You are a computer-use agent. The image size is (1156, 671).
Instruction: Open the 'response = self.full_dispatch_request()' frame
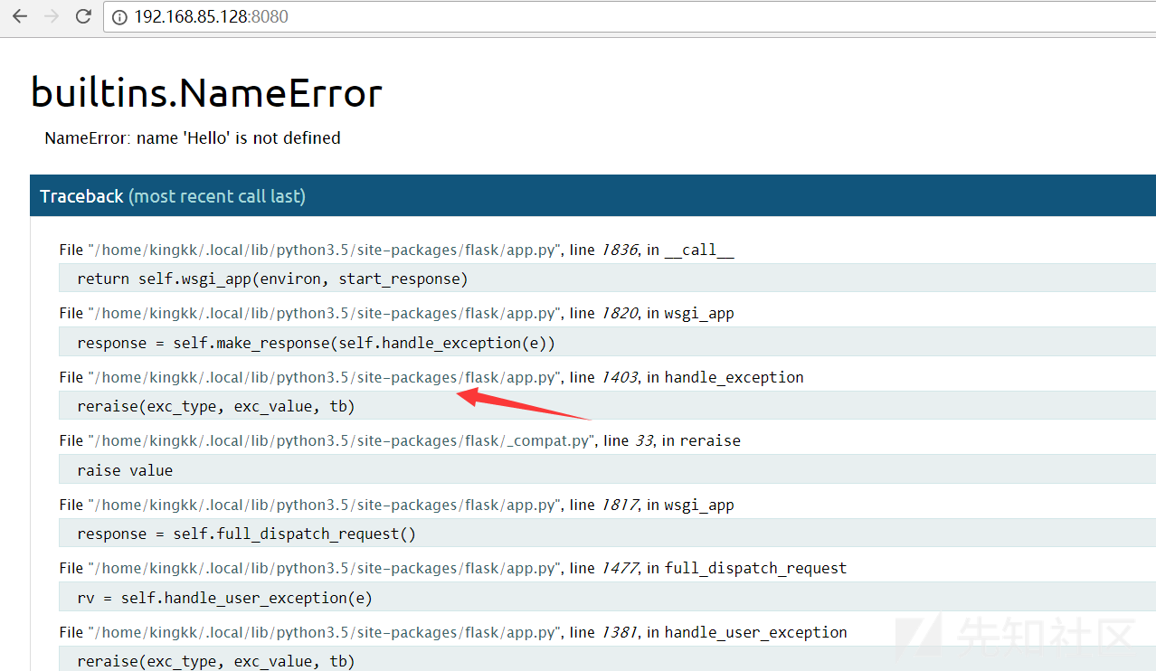(x=246, y=534)
